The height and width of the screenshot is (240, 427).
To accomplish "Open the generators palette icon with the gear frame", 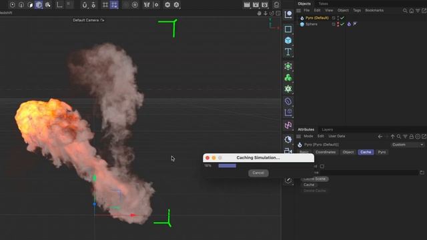I will pyautogui.click(x=288, y=67).
